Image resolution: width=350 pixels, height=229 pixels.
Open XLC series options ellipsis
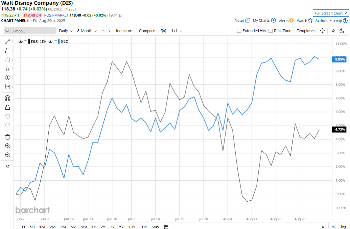pyautogui.click(x=55, y=41)
